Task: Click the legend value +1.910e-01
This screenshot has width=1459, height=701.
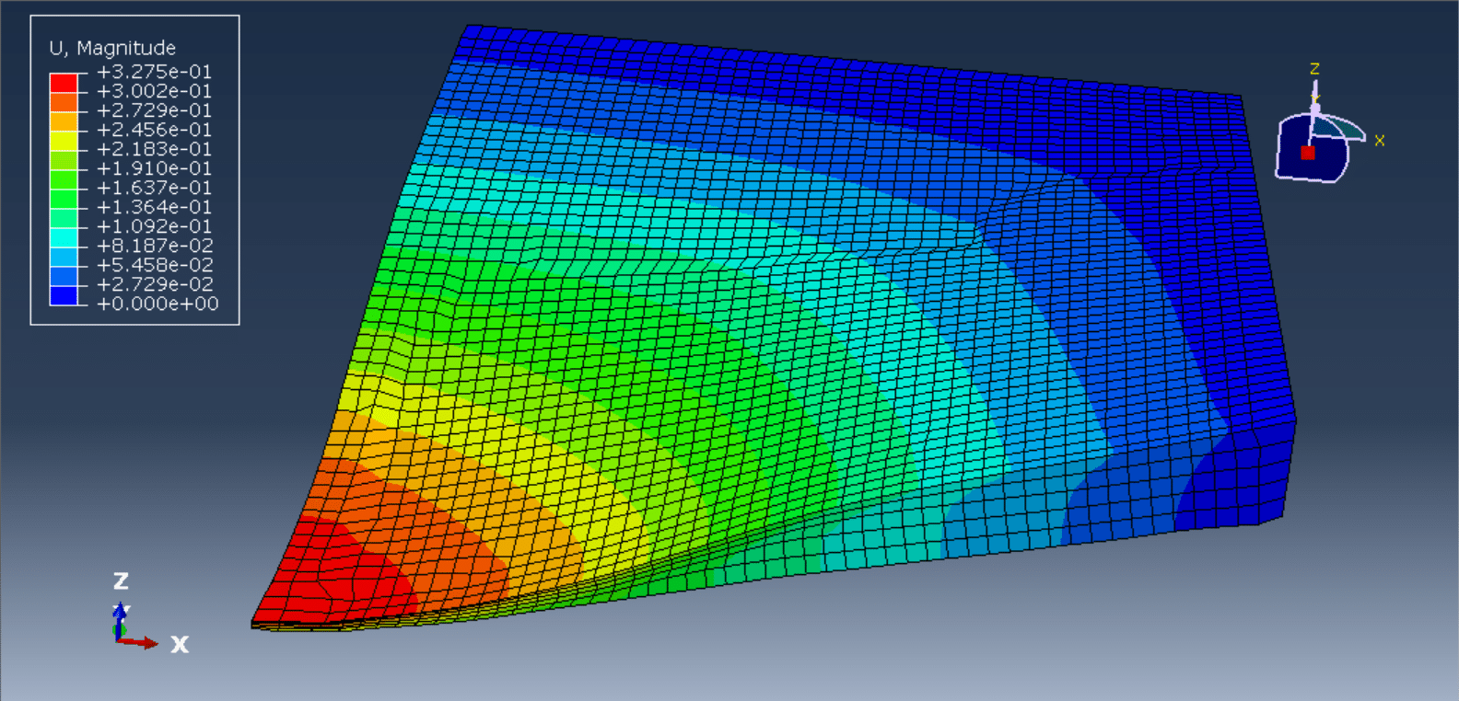Action: [155, 168]
